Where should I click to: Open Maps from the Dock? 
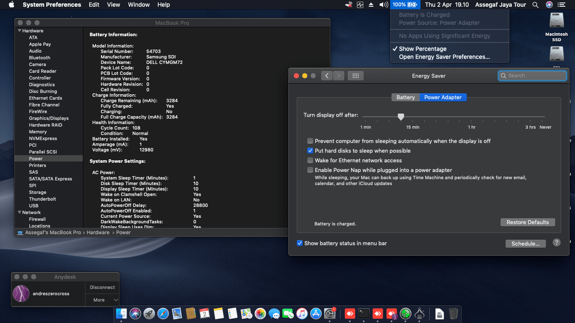tap(246, 313)
